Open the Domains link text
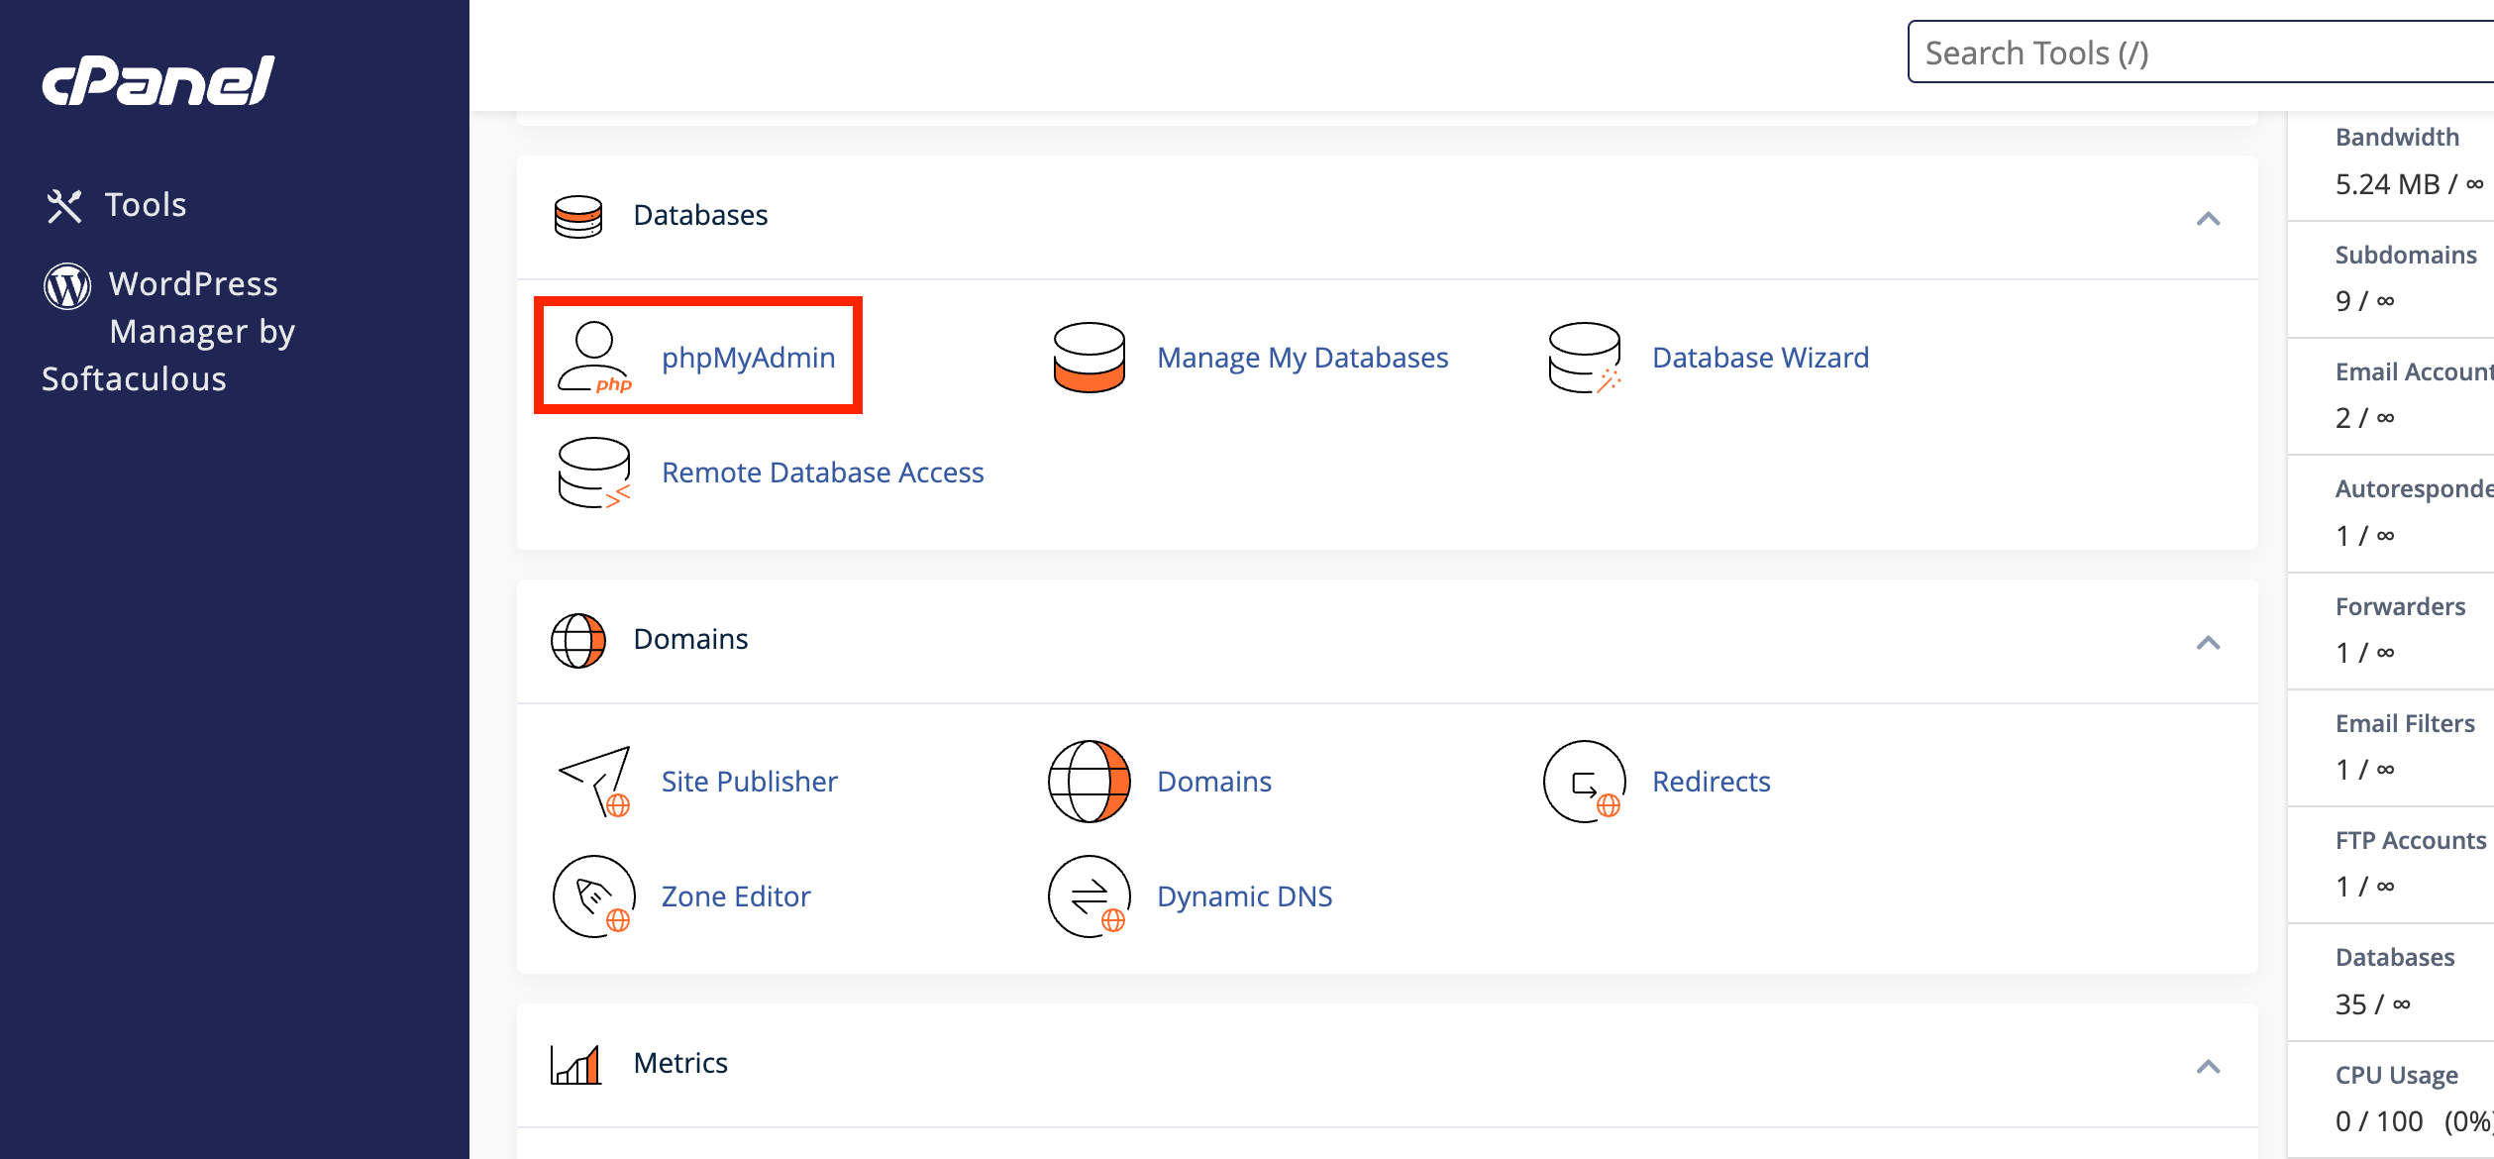The height and width of the screenshot is (1159, 2494). (x=1214, y=781)
